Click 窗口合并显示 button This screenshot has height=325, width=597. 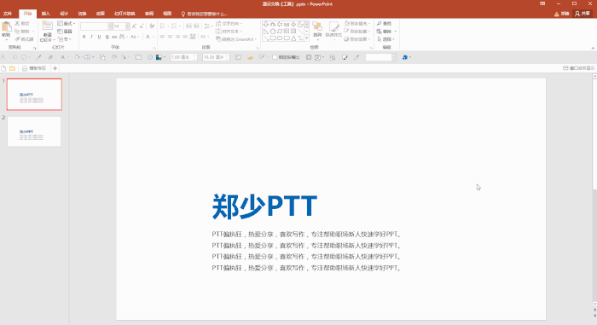coord(579,68)
